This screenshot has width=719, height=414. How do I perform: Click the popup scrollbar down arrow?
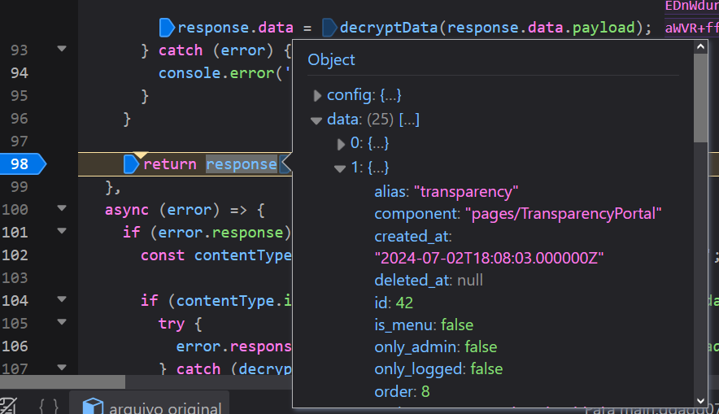(700, 401)
